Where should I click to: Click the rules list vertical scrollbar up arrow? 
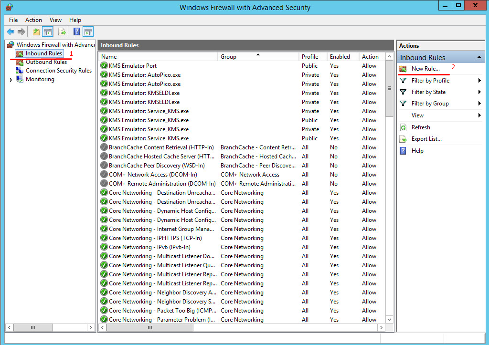pyautogui.click(x=389, y=57)
